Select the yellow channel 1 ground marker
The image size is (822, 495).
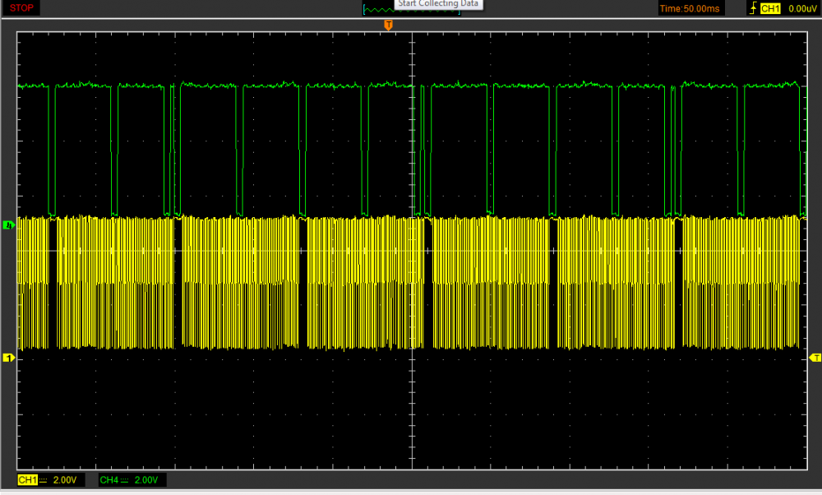tap(9, 358)
